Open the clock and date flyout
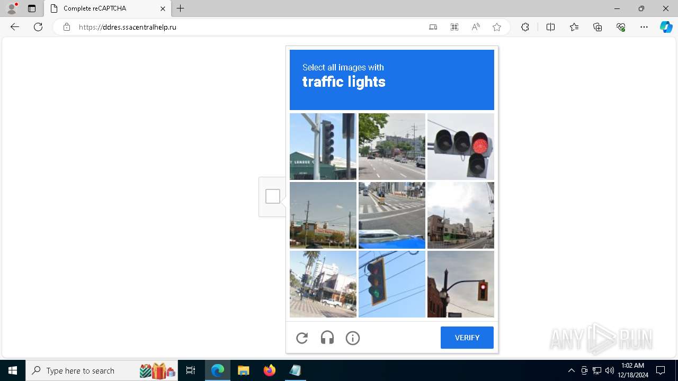The width and height of the screenshot is (678, 381). tap(632, 370)
